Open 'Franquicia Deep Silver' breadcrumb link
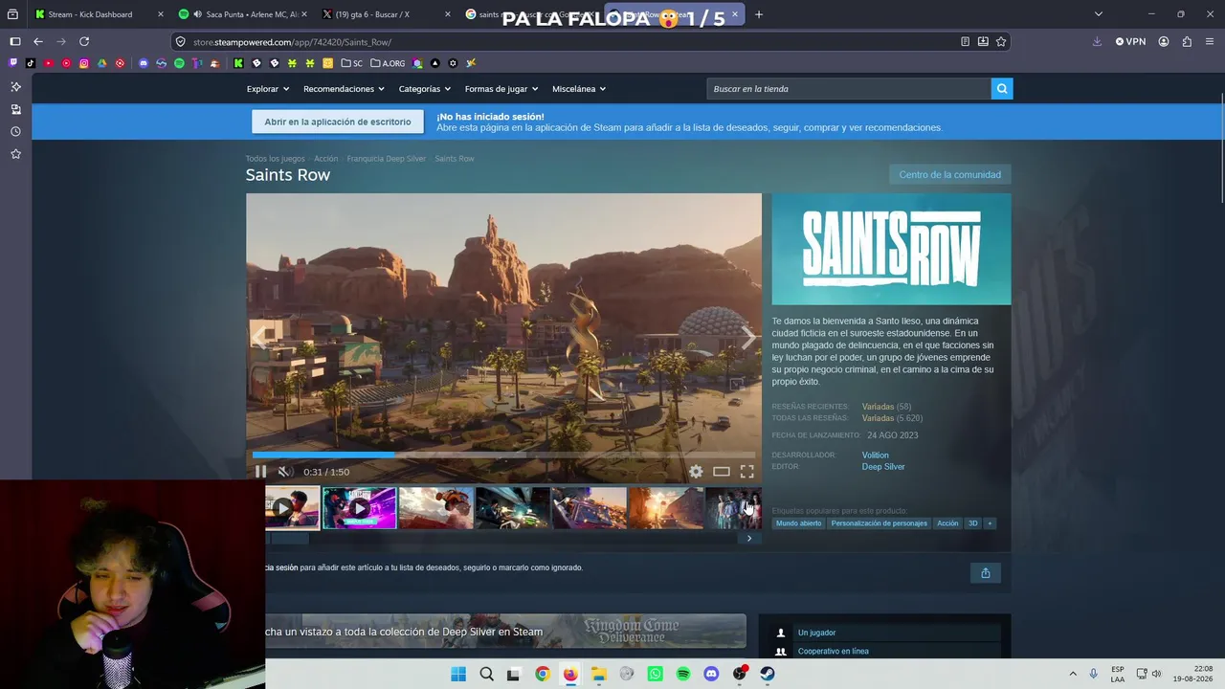The image size is (1225, 689). point(387,159)
